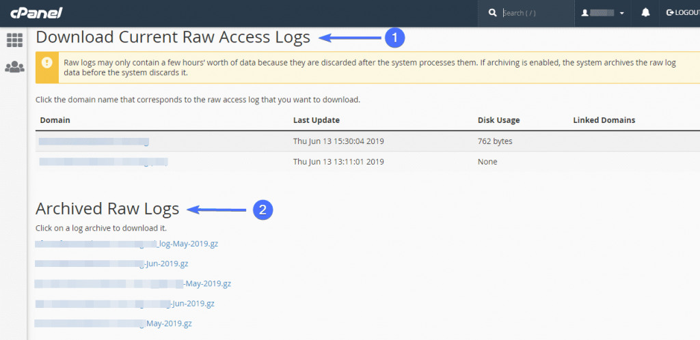The height and width of the screenshot is (340, 700).
Task: Select the '762 bytes' cell
Action: [x=495, y=141]
